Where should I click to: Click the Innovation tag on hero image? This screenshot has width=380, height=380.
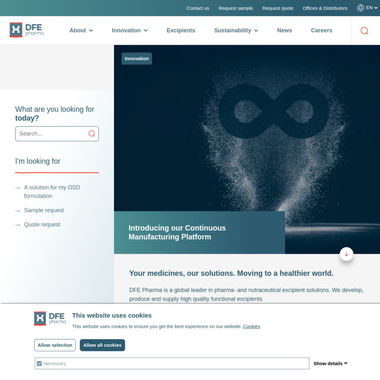137,59
